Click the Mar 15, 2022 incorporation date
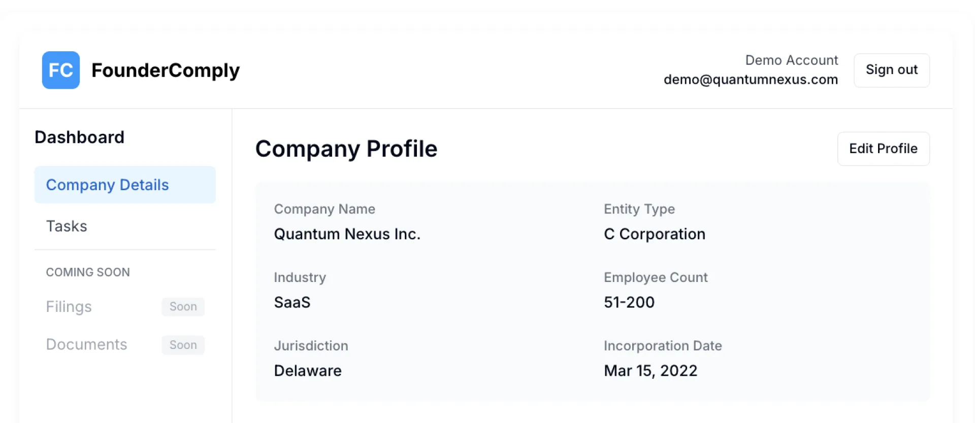 click(651, 371)
